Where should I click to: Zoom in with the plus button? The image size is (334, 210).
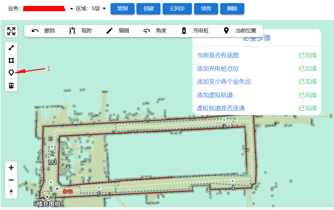(11, 168)
